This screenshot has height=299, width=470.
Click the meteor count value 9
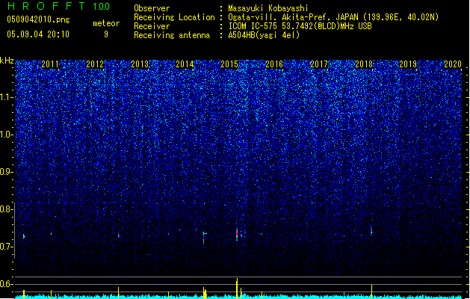pyautogui.click(x=106, y=34)
